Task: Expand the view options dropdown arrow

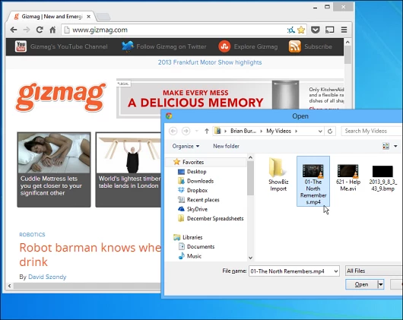Action: coord(395,146)
